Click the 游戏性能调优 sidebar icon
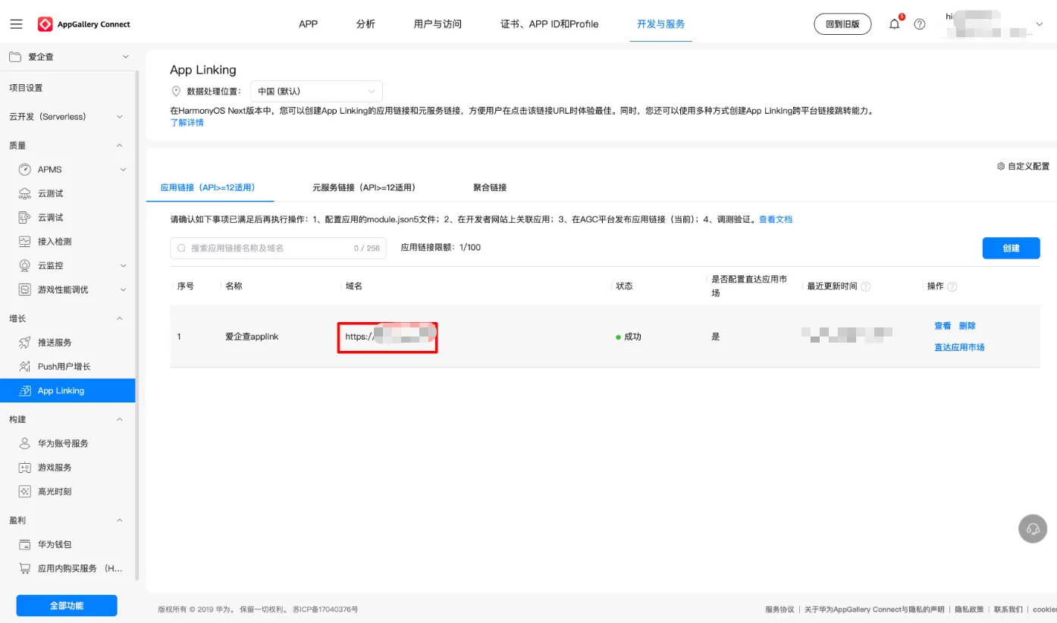The height and width of the screenshot is (623, 1057). [25, 290]
